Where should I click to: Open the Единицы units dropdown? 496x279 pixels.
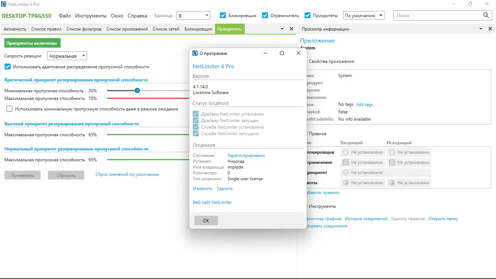coord(193,15)
